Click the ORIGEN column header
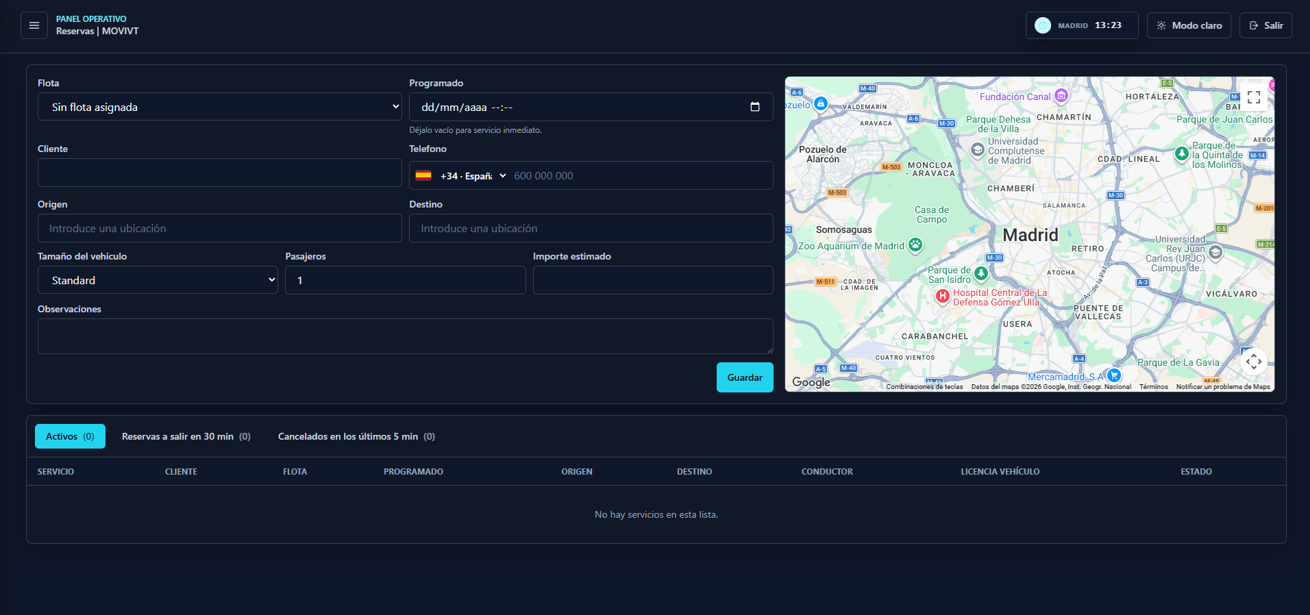 [577, 472]
